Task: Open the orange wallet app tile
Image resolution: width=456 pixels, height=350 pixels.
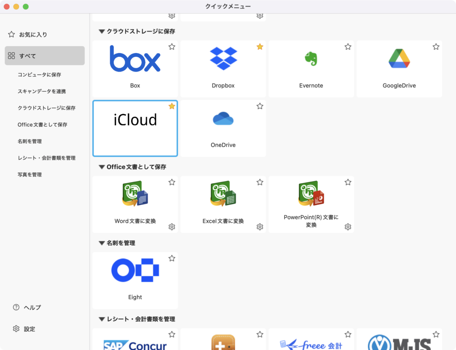Action: [x=223, y=339]
